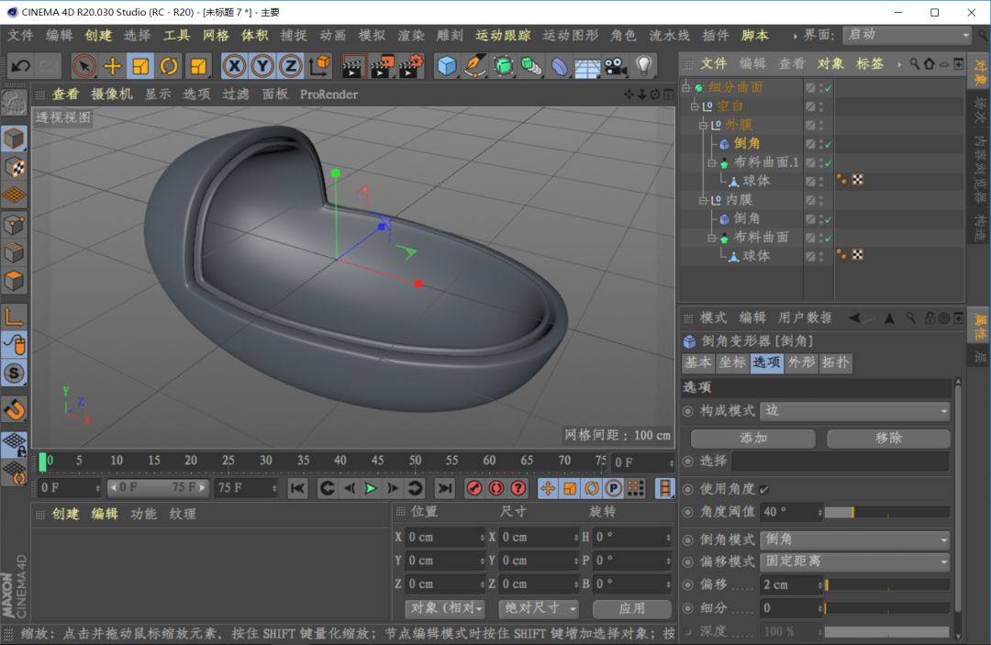991x645 pixels.
Task: Select the Move tool in the top toolbar
Action: tap(112, 66)
